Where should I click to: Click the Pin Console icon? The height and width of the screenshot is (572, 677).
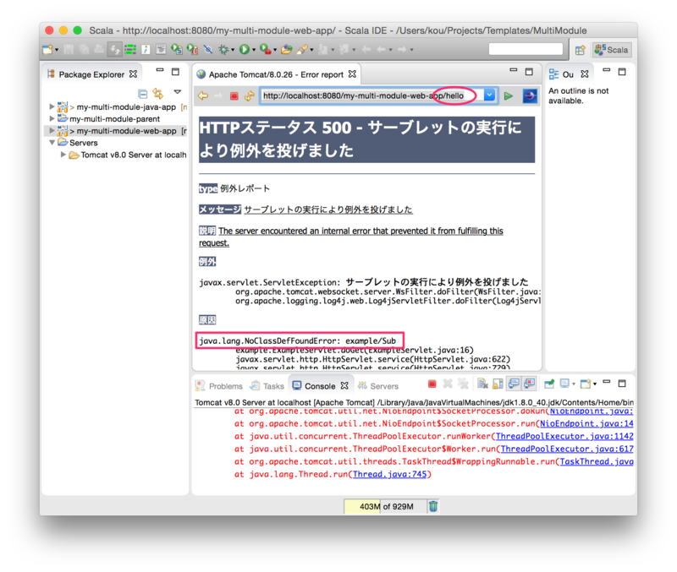[x=549, y=384]
